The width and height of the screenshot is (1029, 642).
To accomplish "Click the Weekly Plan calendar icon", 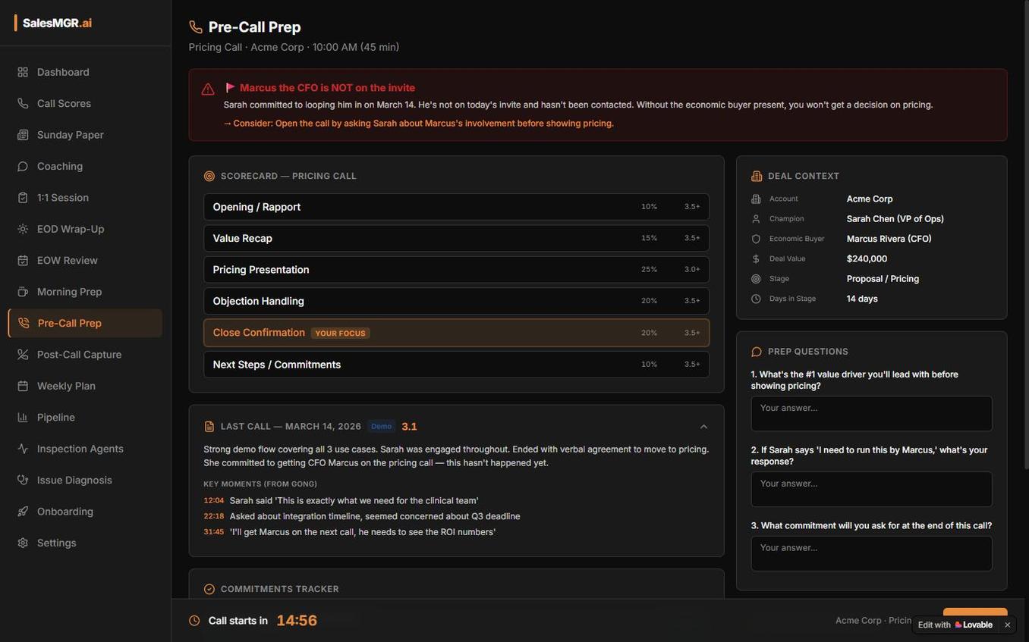I will [x=23, y=386].
